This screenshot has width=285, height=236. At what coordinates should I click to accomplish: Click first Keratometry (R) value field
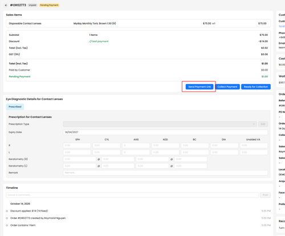pos(79,159)
